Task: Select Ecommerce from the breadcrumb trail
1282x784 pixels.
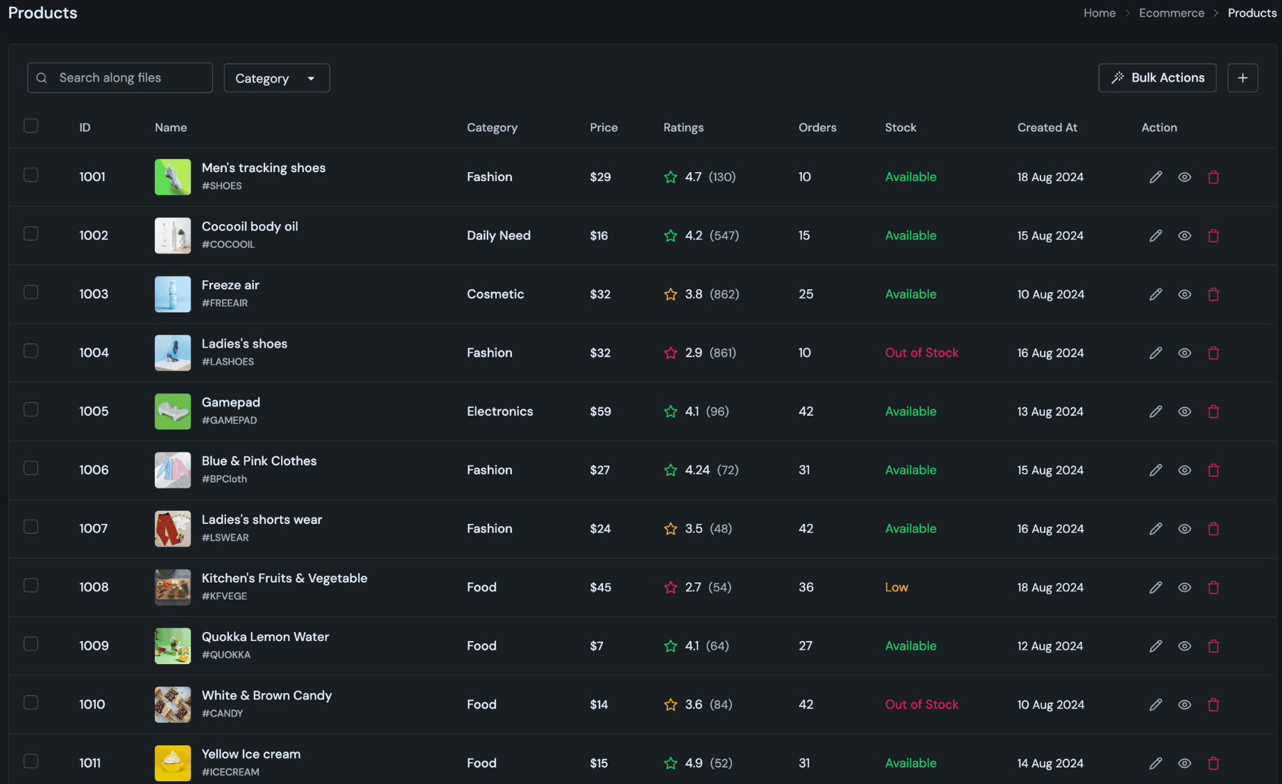Action: tap(1172, 12)
